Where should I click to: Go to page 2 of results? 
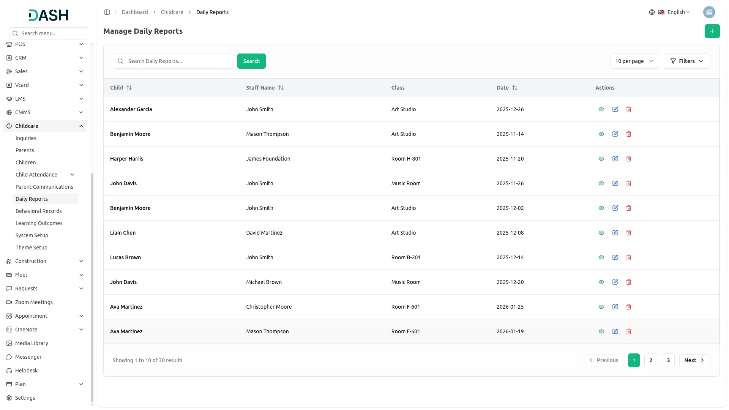tap(651, 360)
